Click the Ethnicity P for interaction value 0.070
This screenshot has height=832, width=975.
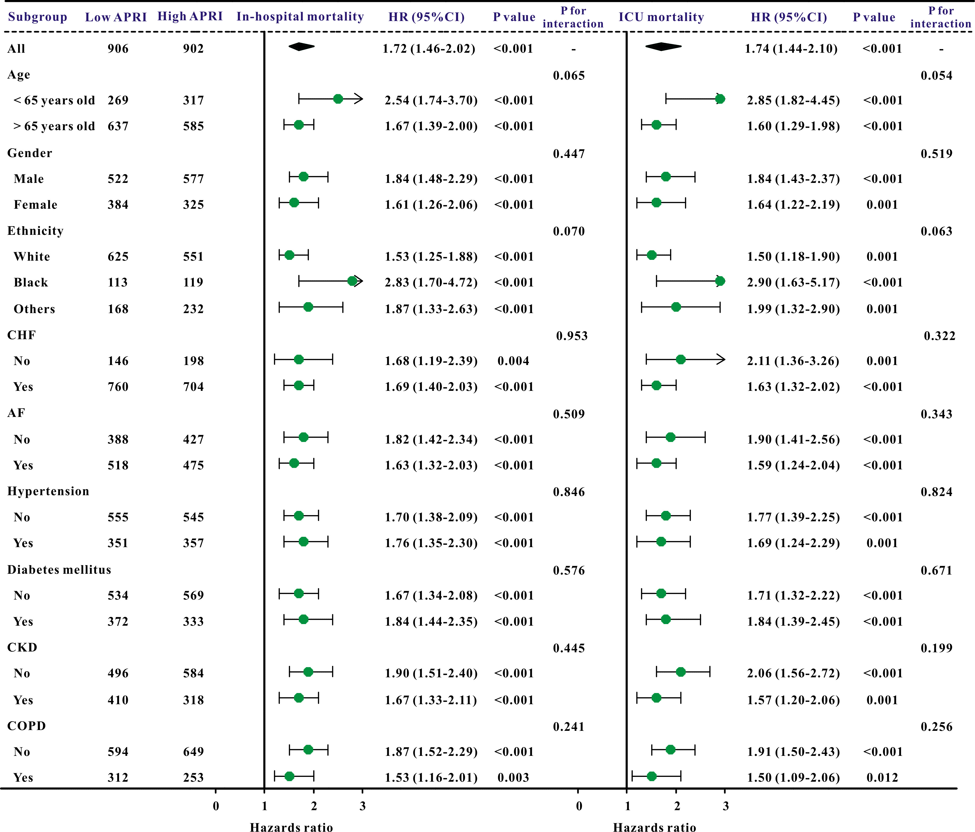(568, 231)
